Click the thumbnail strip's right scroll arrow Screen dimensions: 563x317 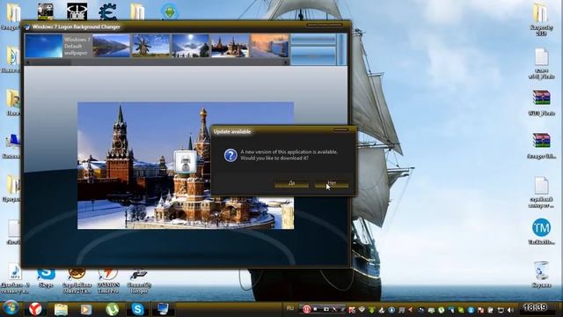click(286, 63)
